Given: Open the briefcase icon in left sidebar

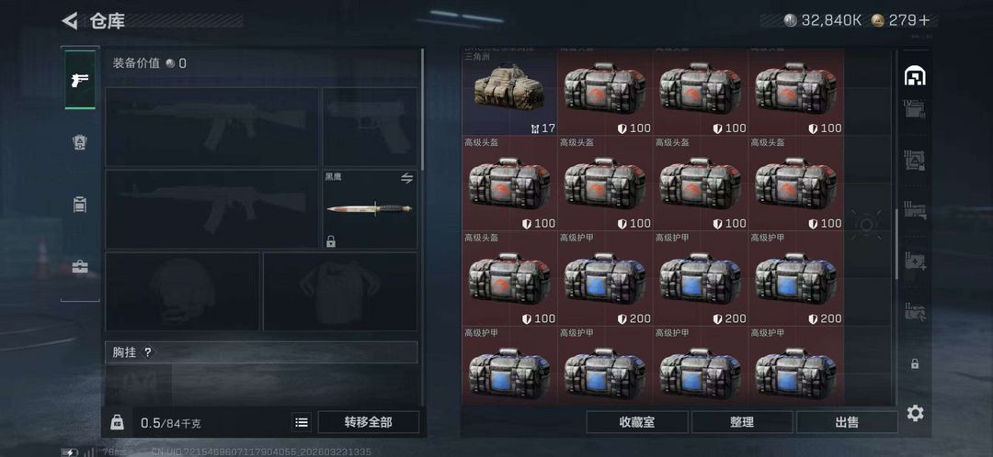Looking at the screenshot, I should [80, 266].
